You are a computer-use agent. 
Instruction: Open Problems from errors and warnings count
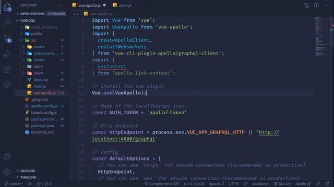click(44, 184)
